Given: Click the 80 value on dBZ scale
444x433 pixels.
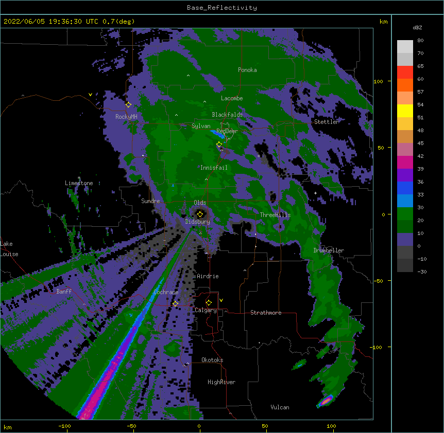Looking at the screenshot, I should [420, 41].
